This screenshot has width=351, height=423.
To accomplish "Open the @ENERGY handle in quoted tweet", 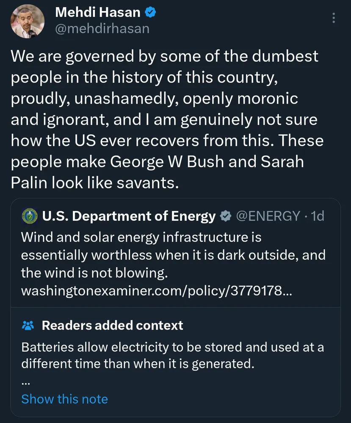I will [267, 216].
